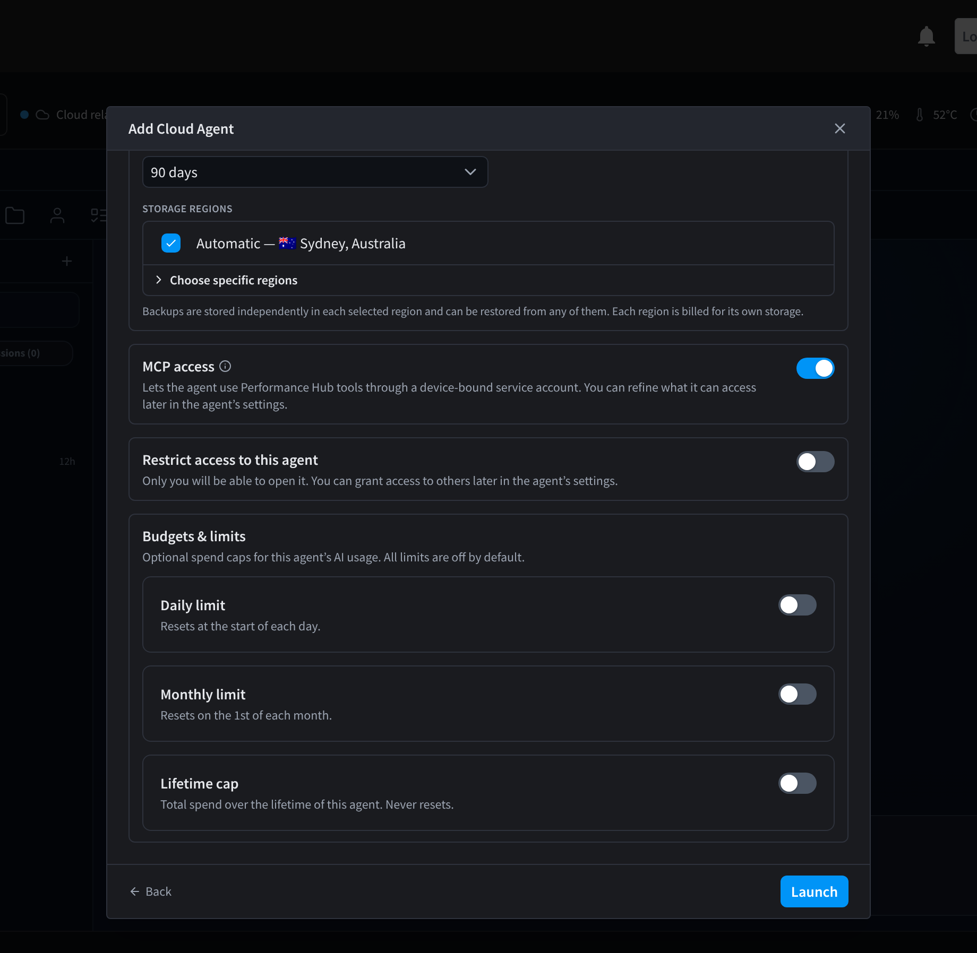The width and height of the screenshot is (977, 953).
Task: Open the 90 days retention dropdown
Action: click(x=315, y=172)
